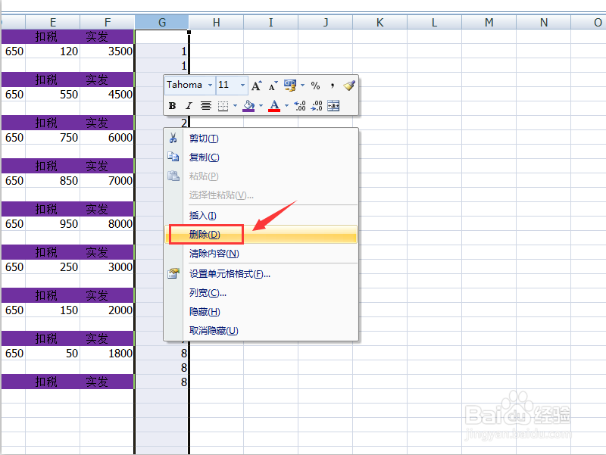Apply comma style format
Viewport: 606px width, 455px height.
(332, 86)
